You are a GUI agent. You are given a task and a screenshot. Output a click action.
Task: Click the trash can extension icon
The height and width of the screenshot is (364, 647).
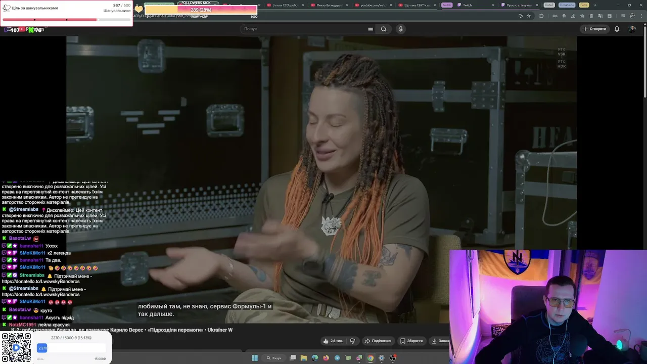(591, 16)
